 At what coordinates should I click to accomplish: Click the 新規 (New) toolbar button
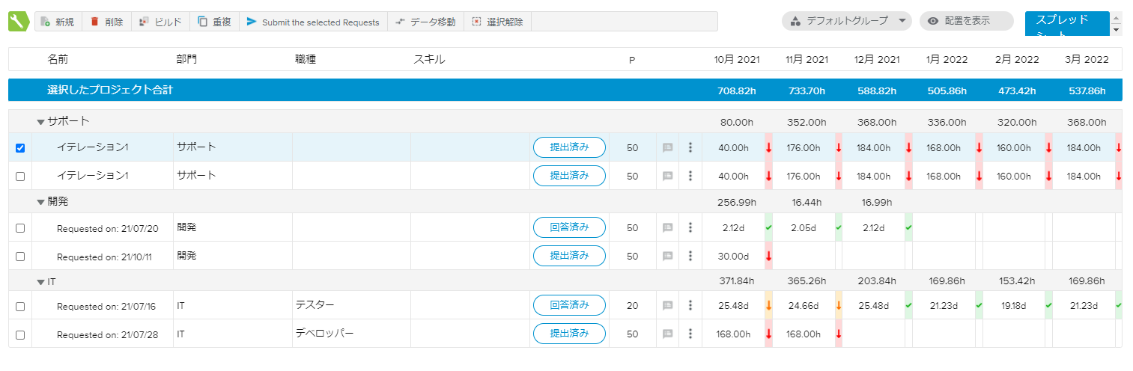[58, 22]
